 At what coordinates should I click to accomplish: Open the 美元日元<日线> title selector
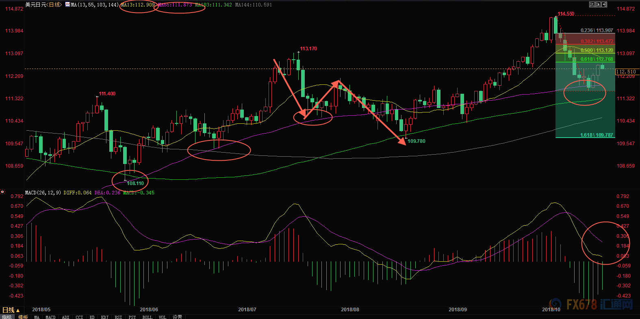tap(43, 5)
